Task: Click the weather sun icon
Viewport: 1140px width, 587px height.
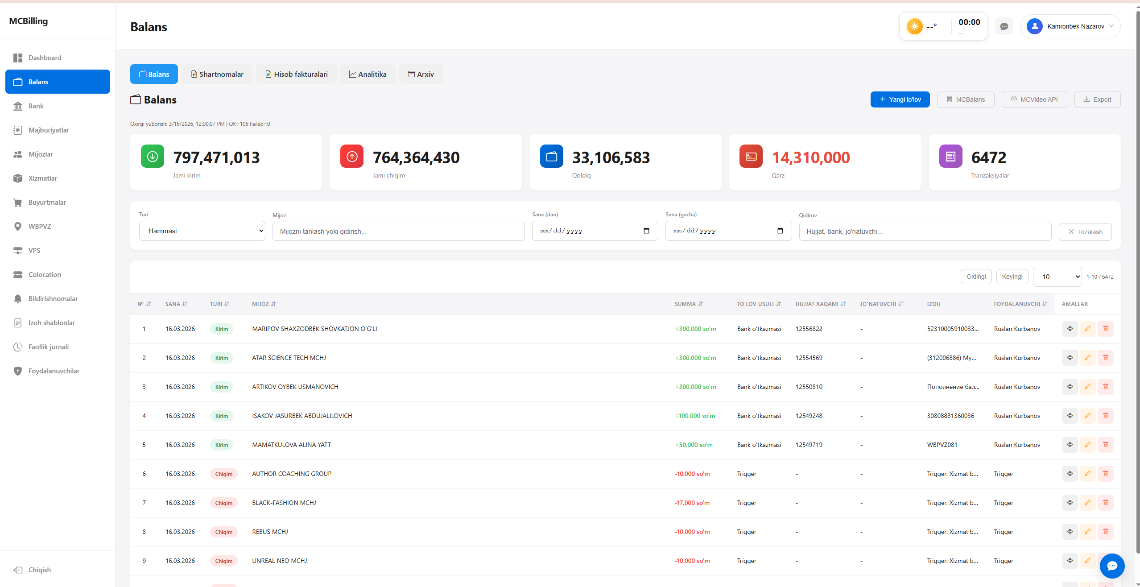Action: 914,27
